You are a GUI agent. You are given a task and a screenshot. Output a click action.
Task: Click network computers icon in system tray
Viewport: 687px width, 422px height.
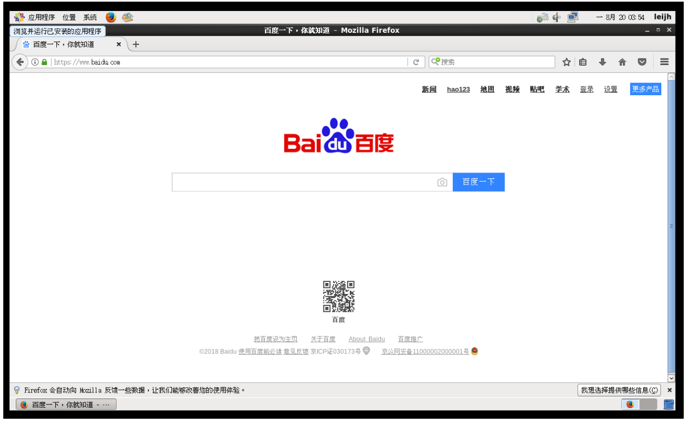573,17
